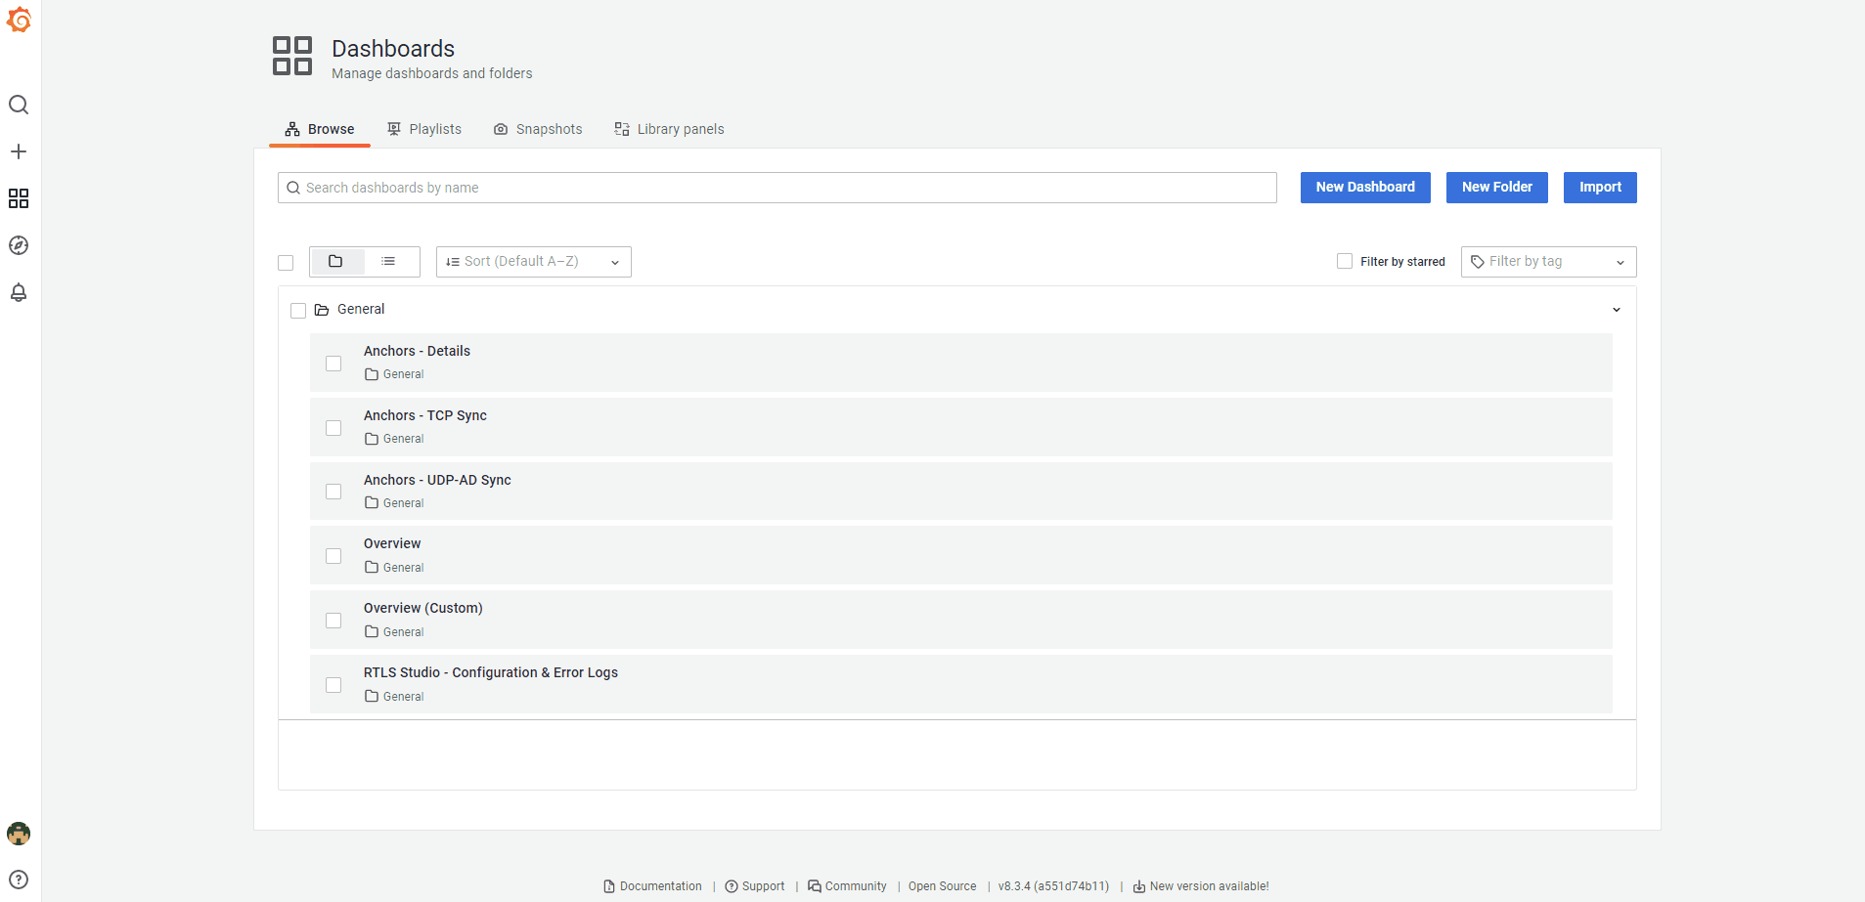Switch to folder view layout icon
The height and width of the screenshot is (902, 1865).
click(x=335, y=261)
